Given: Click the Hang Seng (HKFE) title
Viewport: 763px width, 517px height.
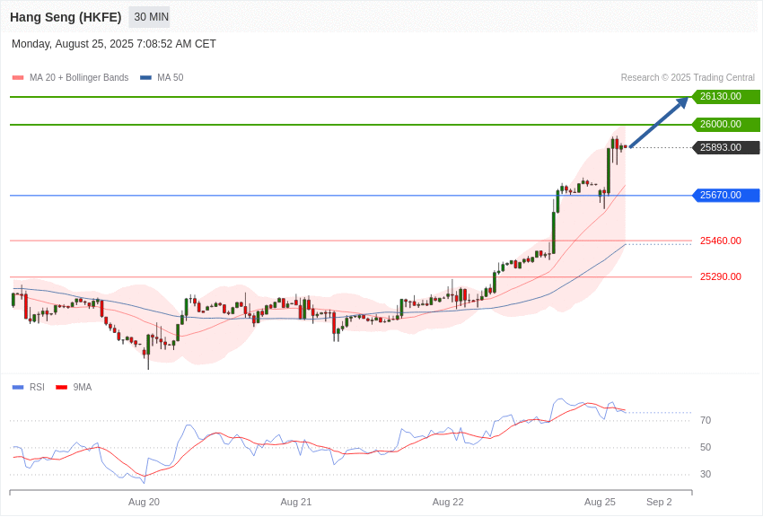Looking at the screenshot, I should (66, 17).
